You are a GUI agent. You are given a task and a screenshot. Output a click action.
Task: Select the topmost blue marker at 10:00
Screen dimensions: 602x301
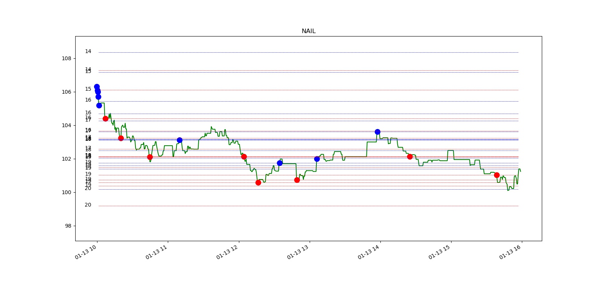coord(97,87)
